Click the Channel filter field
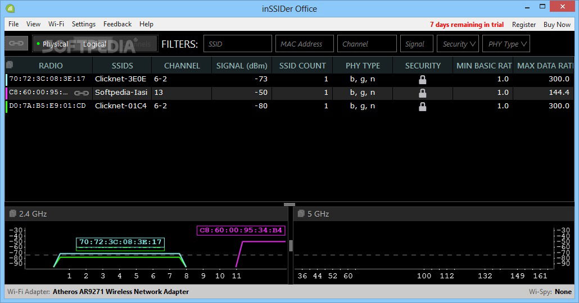Viewport: 579px width, 303px height. 367,44
